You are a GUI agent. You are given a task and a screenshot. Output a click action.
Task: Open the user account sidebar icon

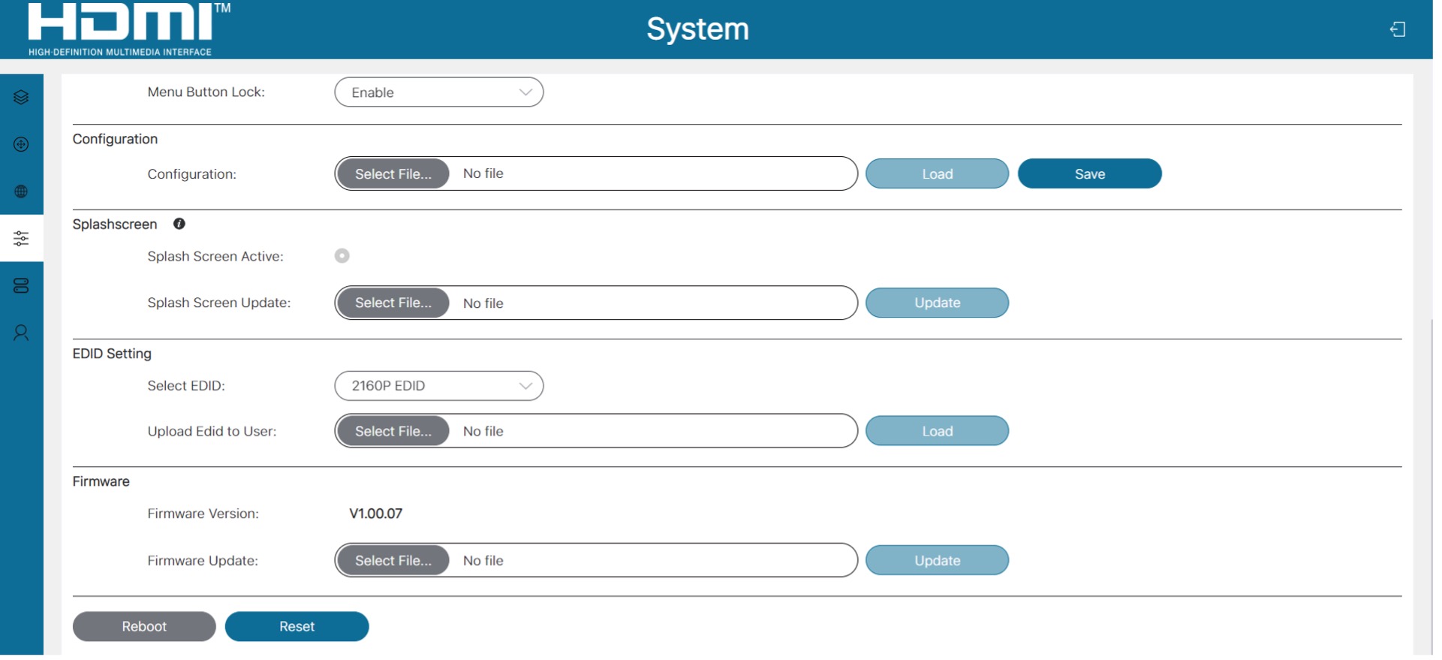click(x=21, y=333)
